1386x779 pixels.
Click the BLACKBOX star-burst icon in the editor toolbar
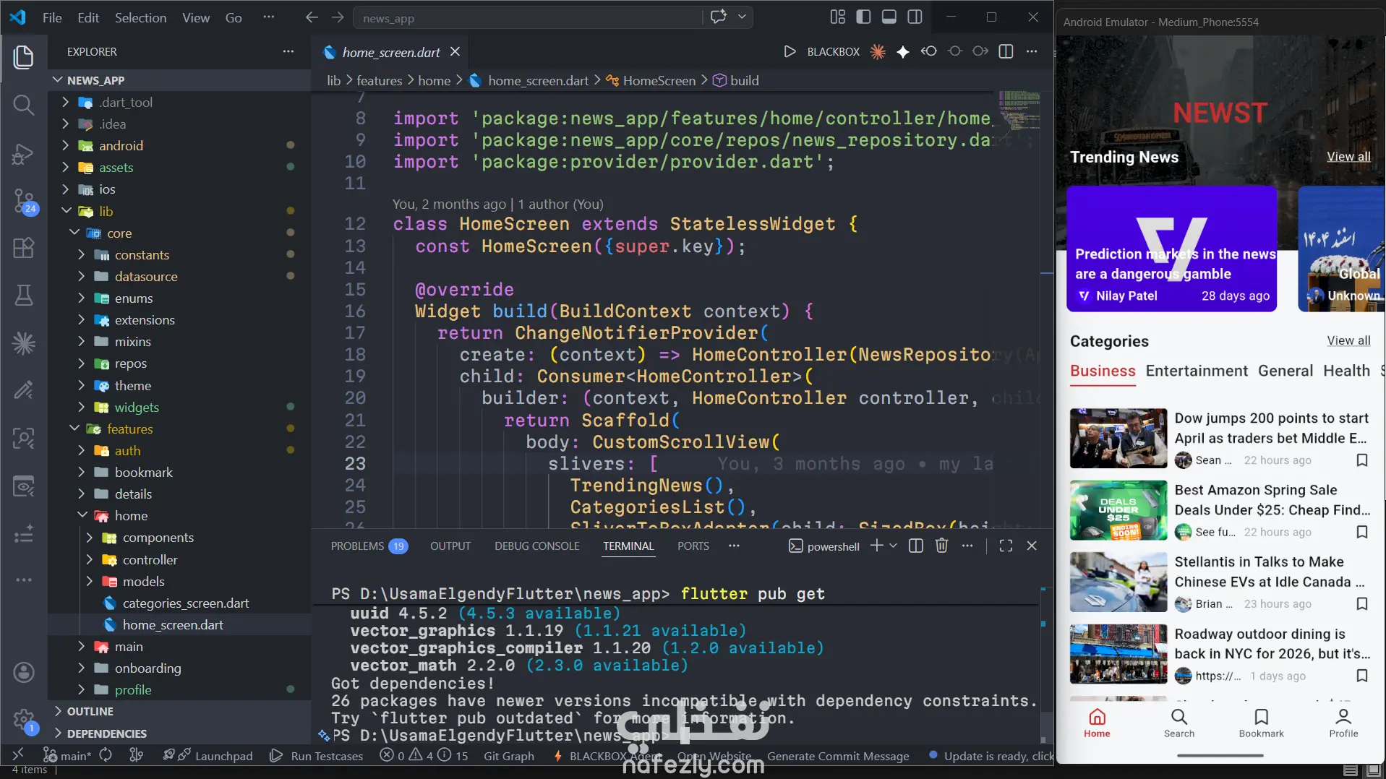point(878,51)
